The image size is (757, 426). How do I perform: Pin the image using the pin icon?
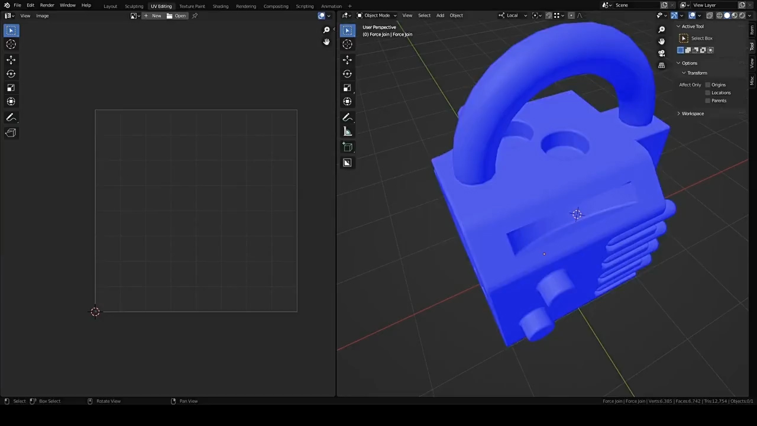coord(195,16)
